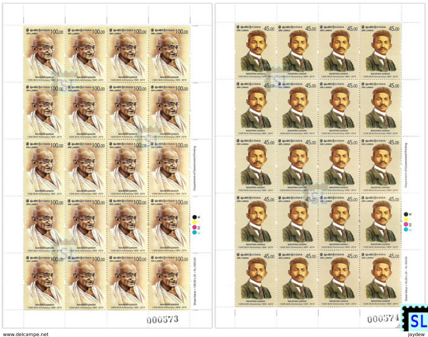Click 'Department of Government Printing' on the 100.00 sheet
The height and width of the screenshot is (337, 428).
[x=195, y=168]
